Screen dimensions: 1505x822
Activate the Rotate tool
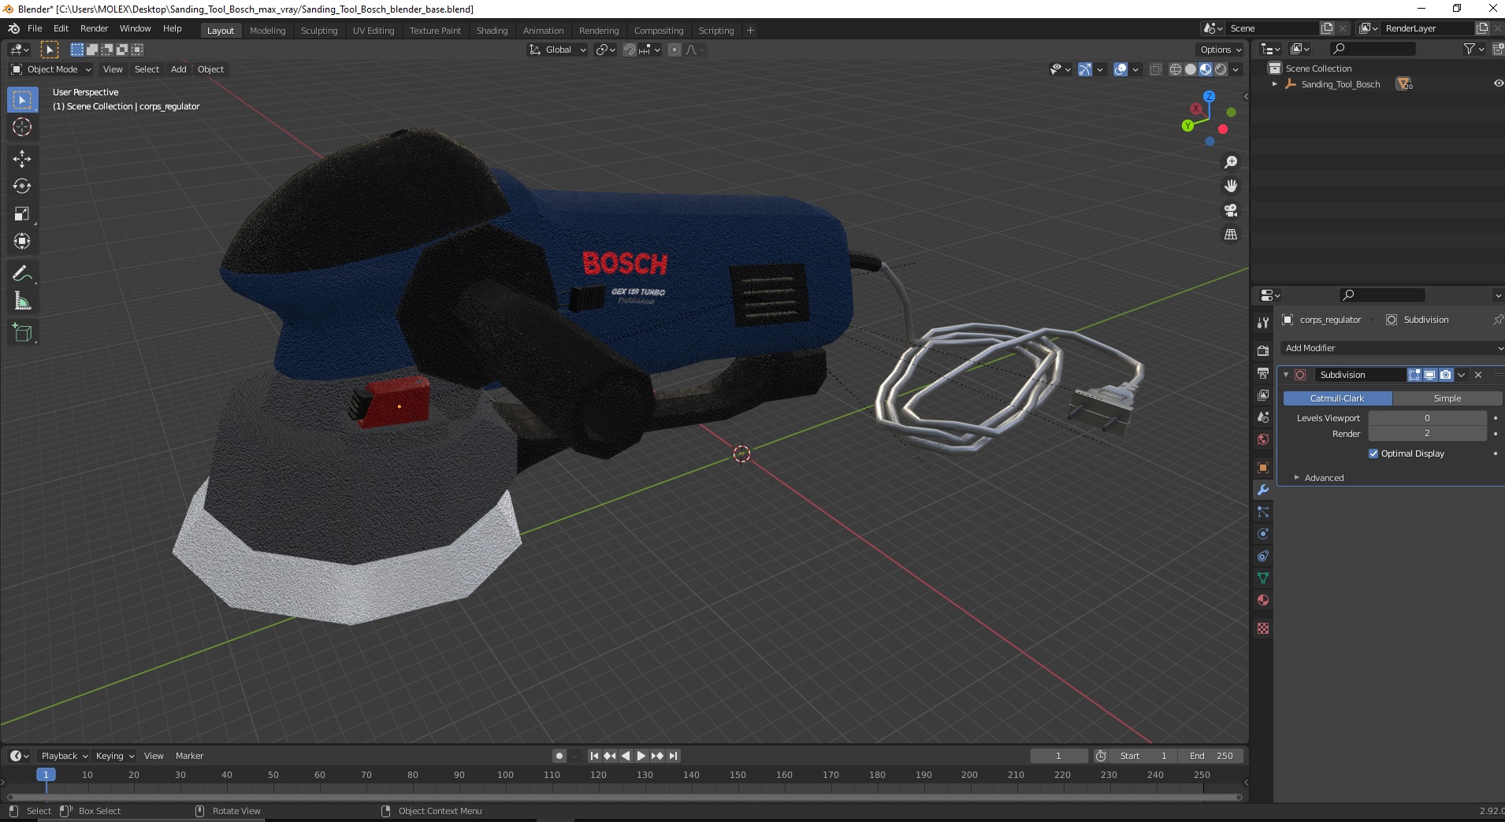pyautogui.click(x=22, y=187)
